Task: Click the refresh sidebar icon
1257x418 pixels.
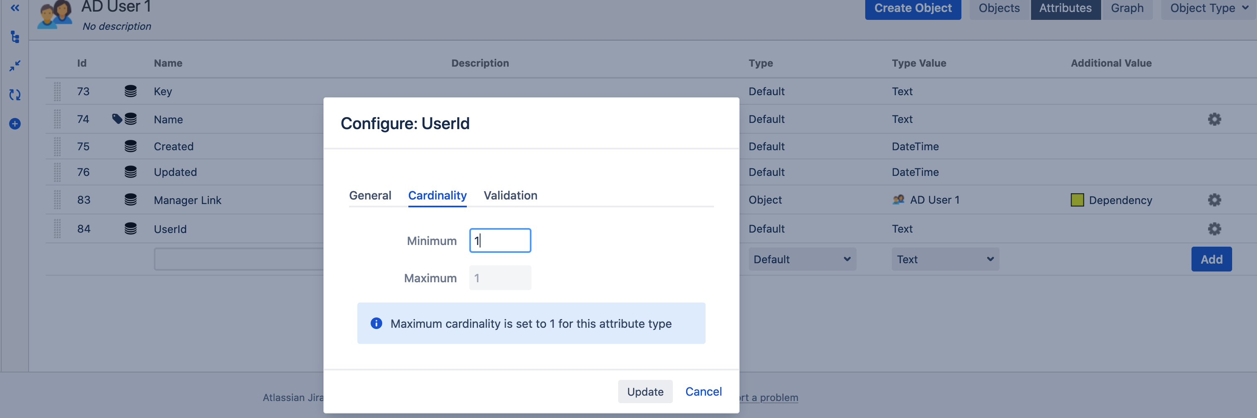Action: pyautogui.click(x=15, y=94)
